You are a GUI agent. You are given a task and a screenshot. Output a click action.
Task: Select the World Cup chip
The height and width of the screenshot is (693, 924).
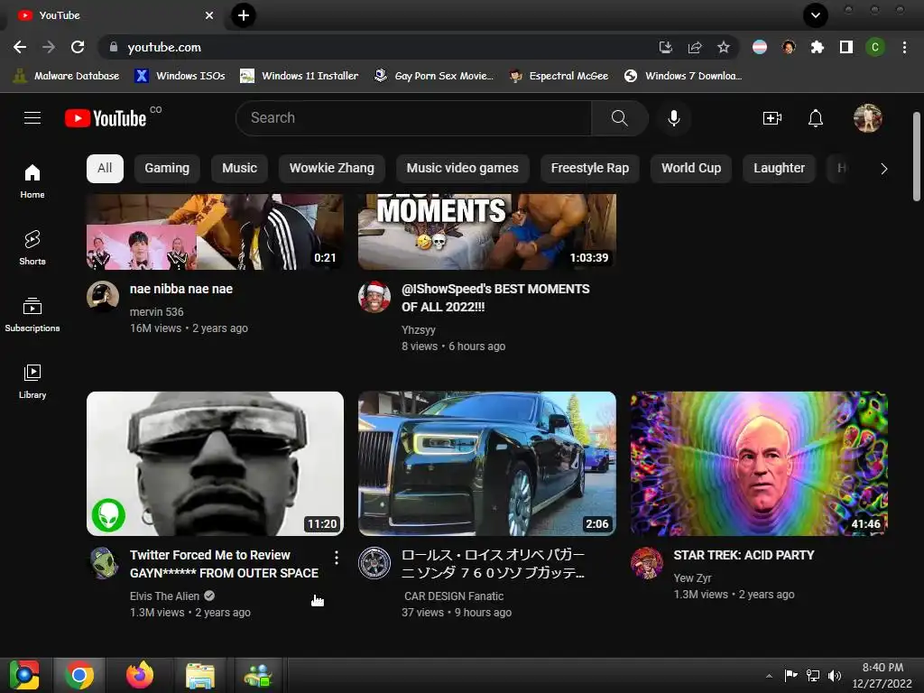[x=690, y=169]
